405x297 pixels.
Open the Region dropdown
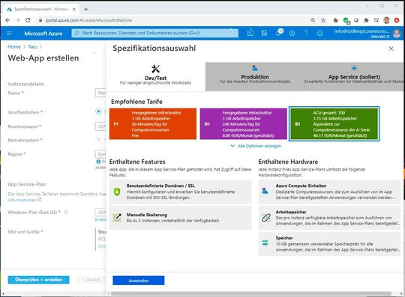(x=100, y=154)
